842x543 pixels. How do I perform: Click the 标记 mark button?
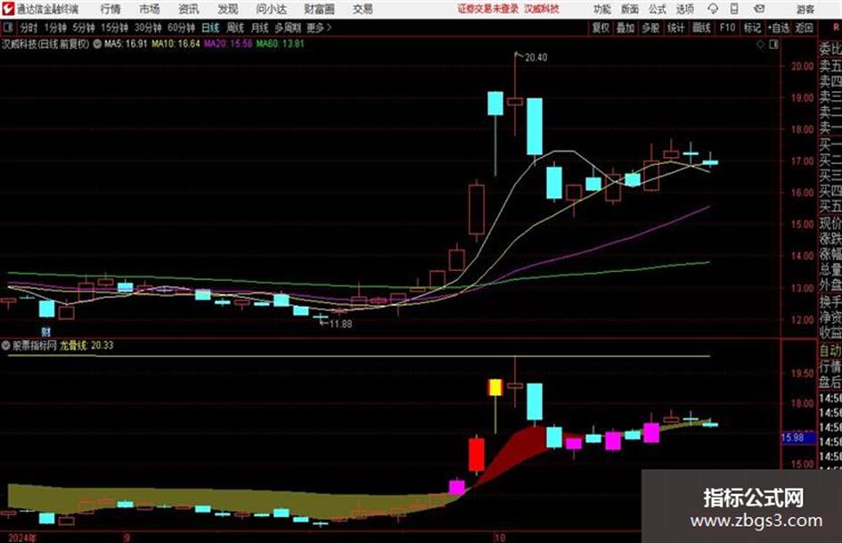[x=752, y=28]
